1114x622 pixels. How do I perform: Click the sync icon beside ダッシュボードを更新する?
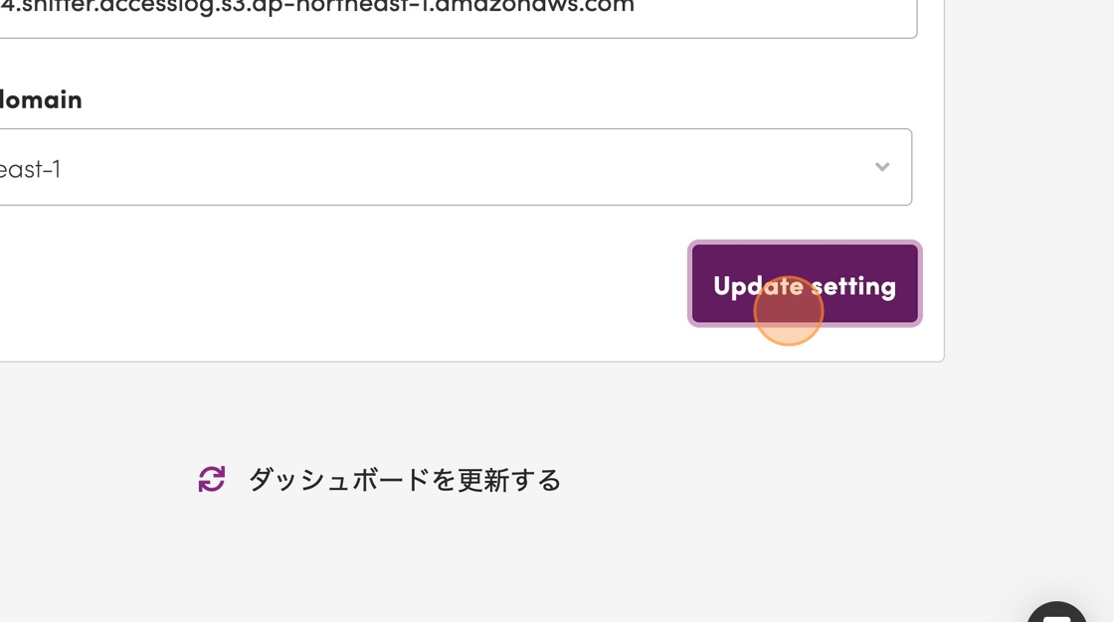pyautogui.click(x=212, y=479)
